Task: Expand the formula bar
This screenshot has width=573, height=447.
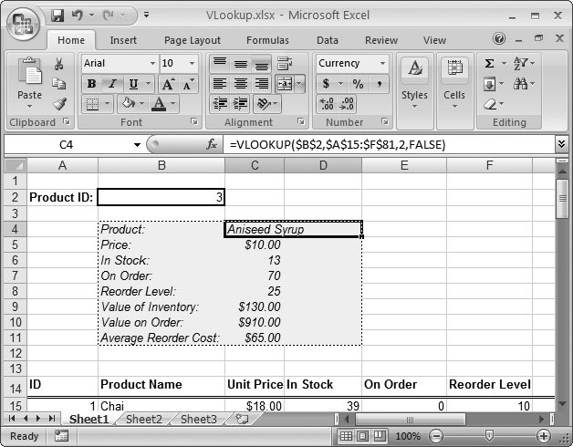Action: coord(562,144)
